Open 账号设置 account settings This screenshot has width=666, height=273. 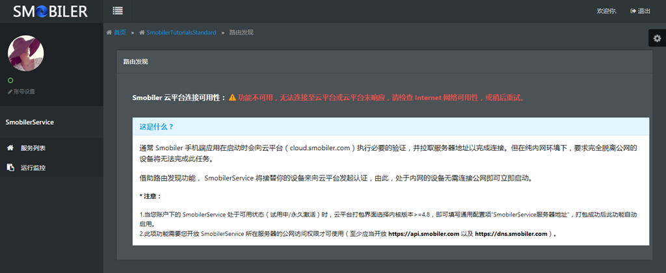tap(21, 92)
